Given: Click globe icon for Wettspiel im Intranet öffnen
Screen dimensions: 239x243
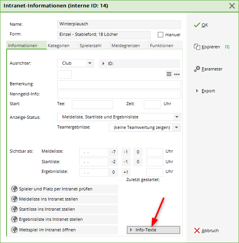Looking at the screenshot, I should [15, 230].
